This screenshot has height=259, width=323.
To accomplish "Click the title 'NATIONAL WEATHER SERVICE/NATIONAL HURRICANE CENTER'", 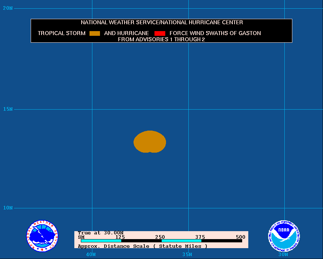I will point(162,22).
